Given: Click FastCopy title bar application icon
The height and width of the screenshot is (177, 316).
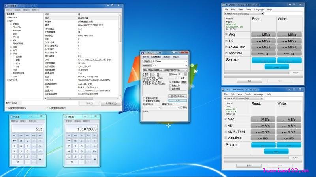Looking at the screenshot, I should coord(143,53).
